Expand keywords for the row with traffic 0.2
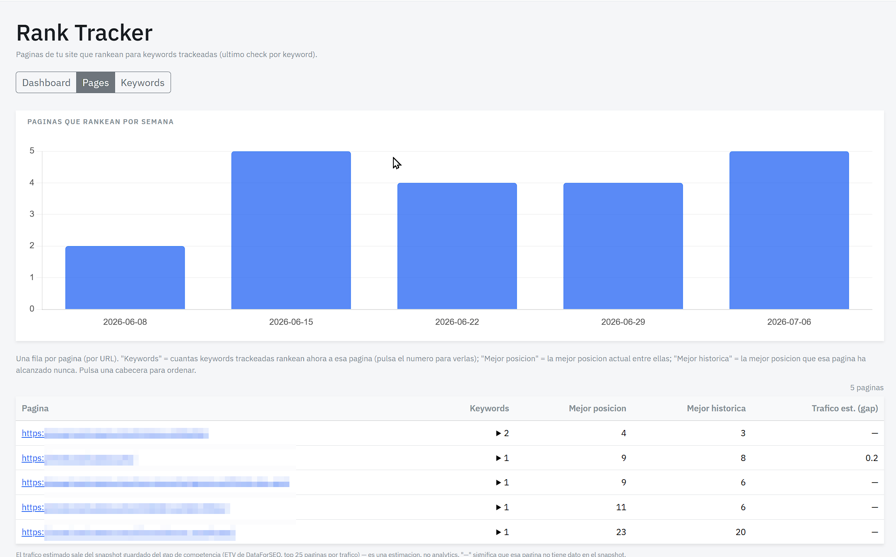This screenshot has width=896, height=557. pos(502,458)
